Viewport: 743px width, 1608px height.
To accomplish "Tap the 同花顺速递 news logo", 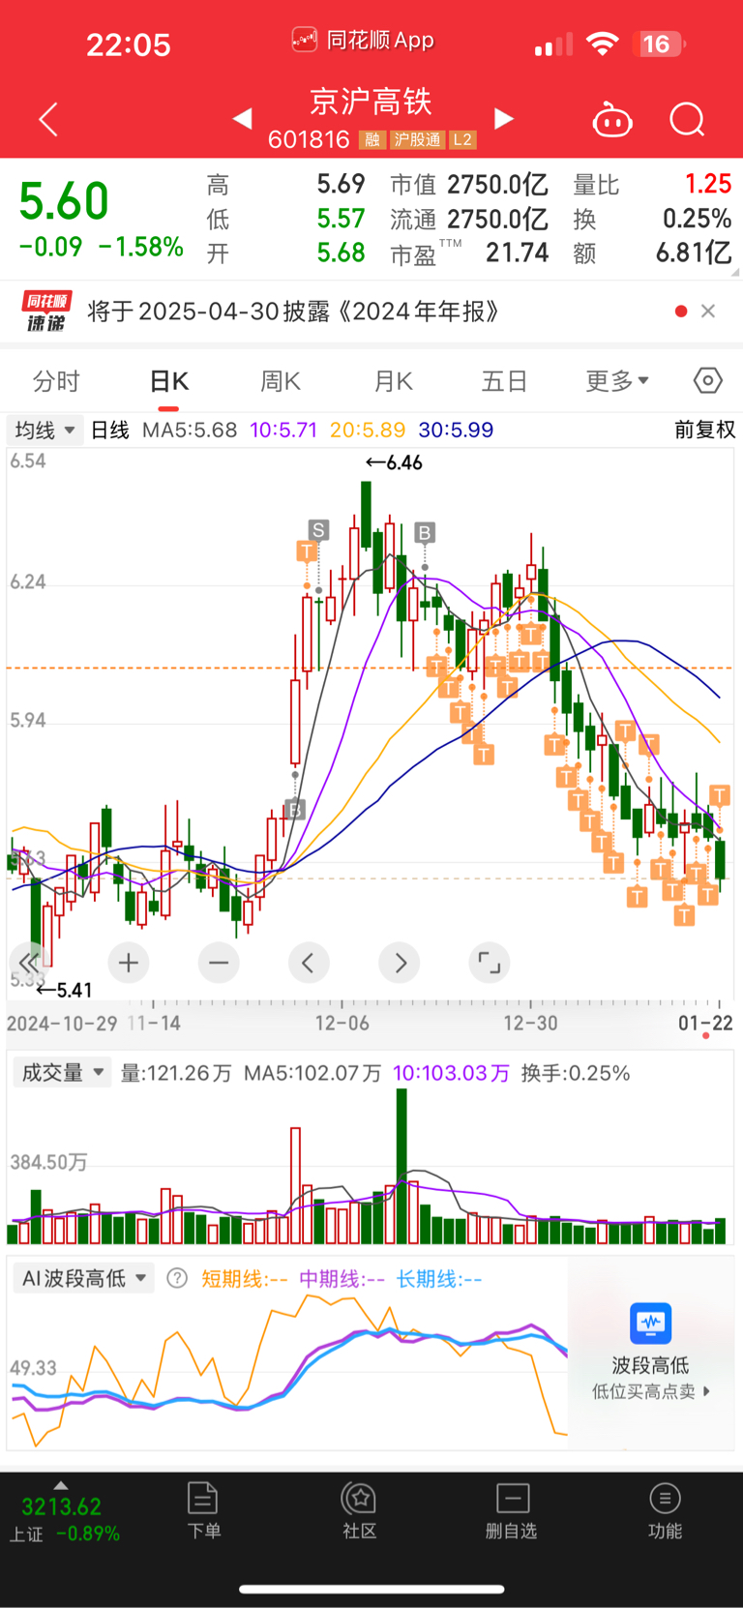I will click(46, 312).
